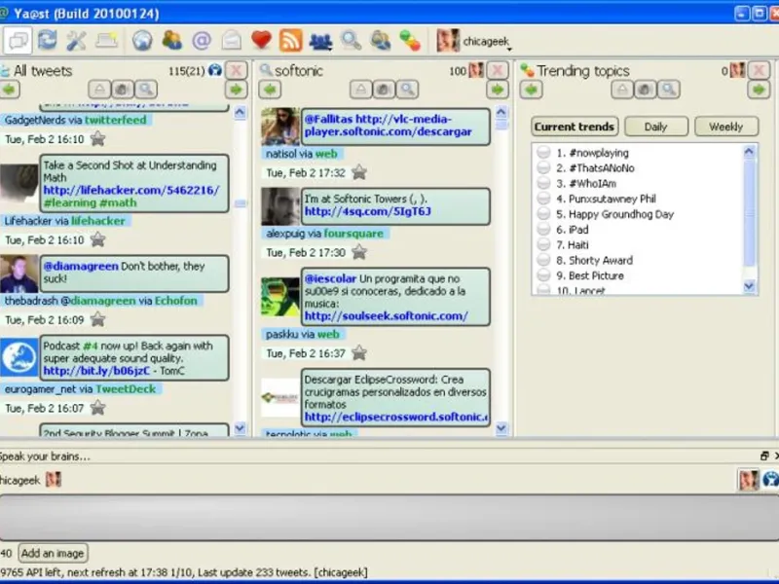The height and width of the screenshot is (584, 779).
Task: Open the lifehacker.com/5462216 link
Action: pyautogui.click(x=131, y=190)
